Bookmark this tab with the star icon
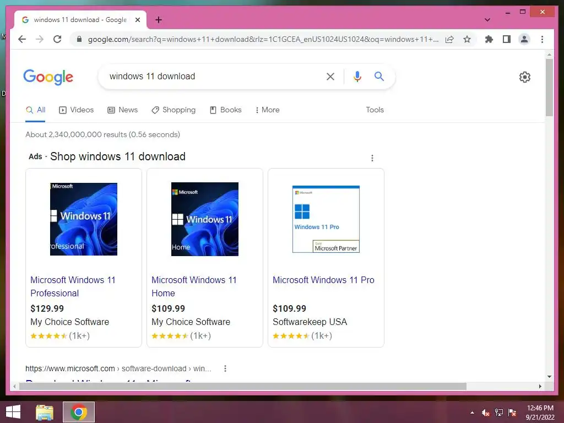This screenshot has height=423, width=564. click(467, 39)
